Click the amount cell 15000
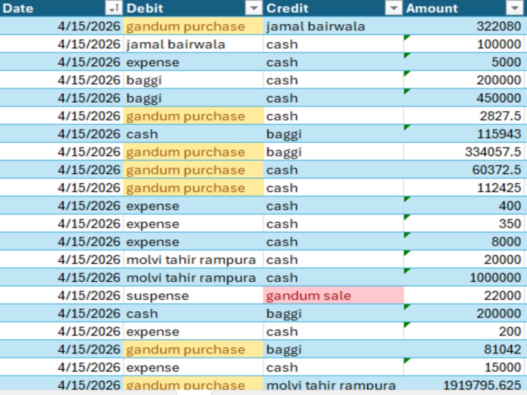This screenshot has width=527, height=395. tap(464, 368)
